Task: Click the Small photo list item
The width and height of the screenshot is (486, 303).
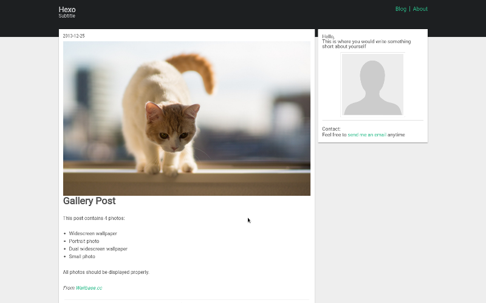Action: point(82,256)
